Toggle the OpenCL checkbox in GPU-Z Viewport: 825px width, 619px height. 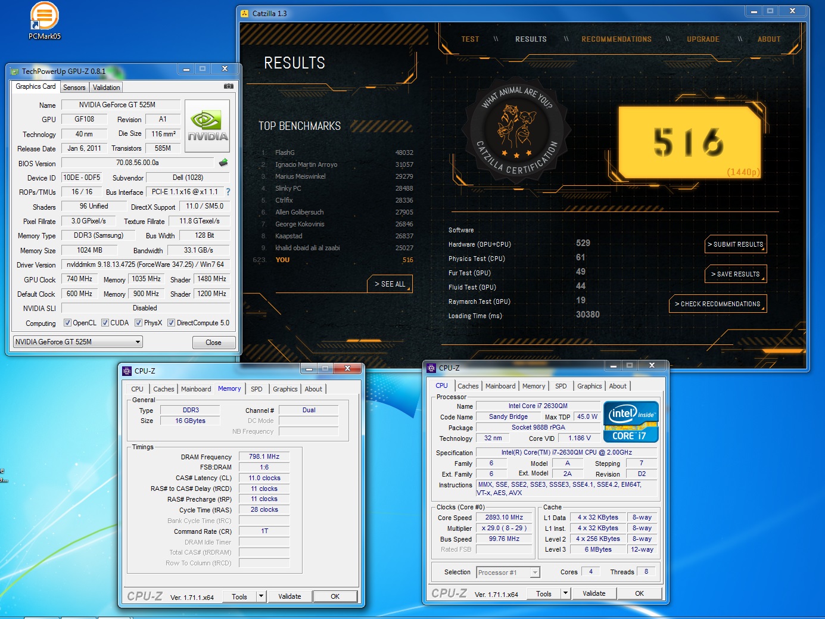pos(68,323)
